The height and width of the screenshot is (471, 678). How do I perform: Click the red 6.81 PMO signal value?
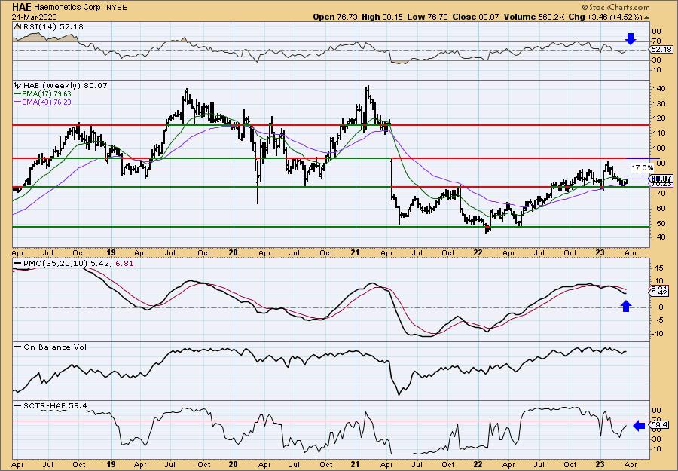[x=124, y=263]
